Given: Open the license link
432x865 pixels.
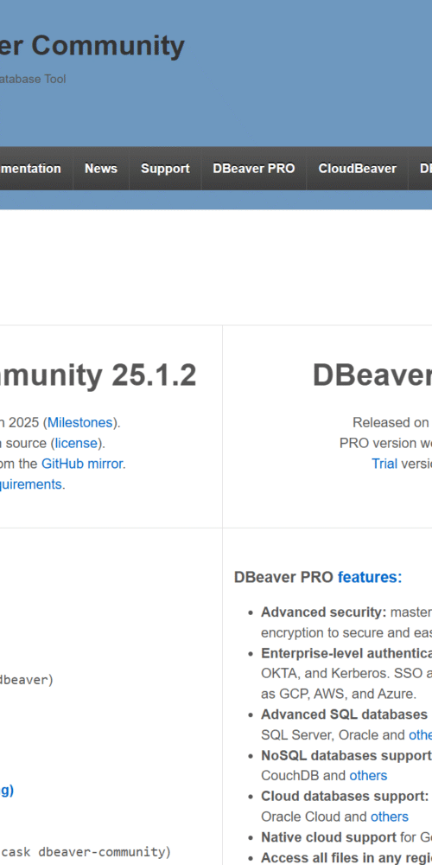Looking at the screenshot, I should tap(76, 443).
